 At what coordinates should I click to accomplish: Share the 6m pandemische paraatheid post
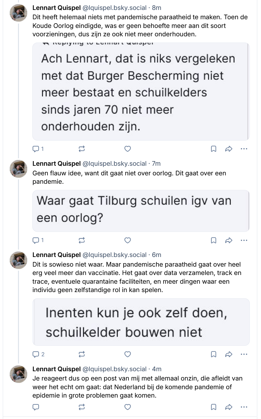click(x=228, y=354)
